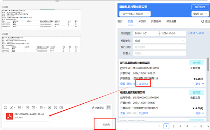Viewport: 210px width, 130px height.
Task: Go to page 4 of invoices
Action: coord(187,126)
